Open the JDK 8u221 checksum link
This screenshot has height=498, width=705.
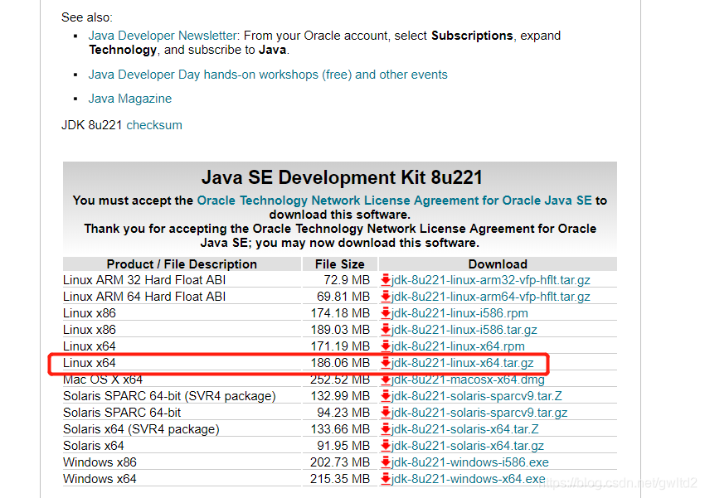point(154,125)
